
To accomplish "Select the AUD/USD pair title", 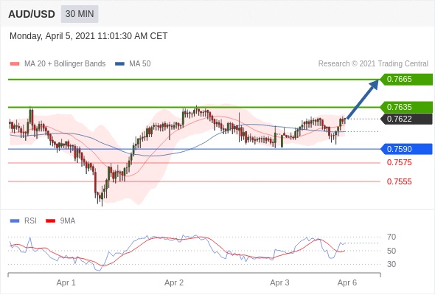I will pyautogui.click(x=32, y=14).
